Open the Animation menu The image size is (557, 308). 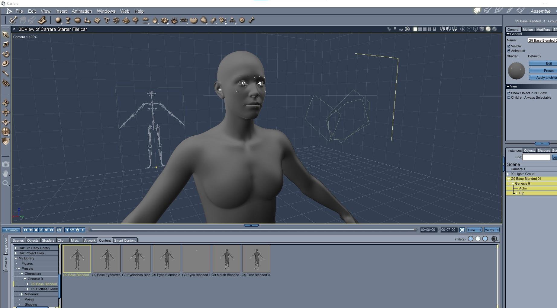click(x=82, y=11)
